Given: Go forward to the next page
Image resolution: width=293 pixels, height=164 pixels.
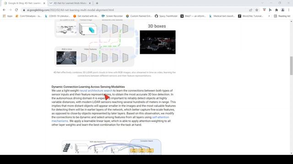Looking at the screenshot, I should 10,10.
